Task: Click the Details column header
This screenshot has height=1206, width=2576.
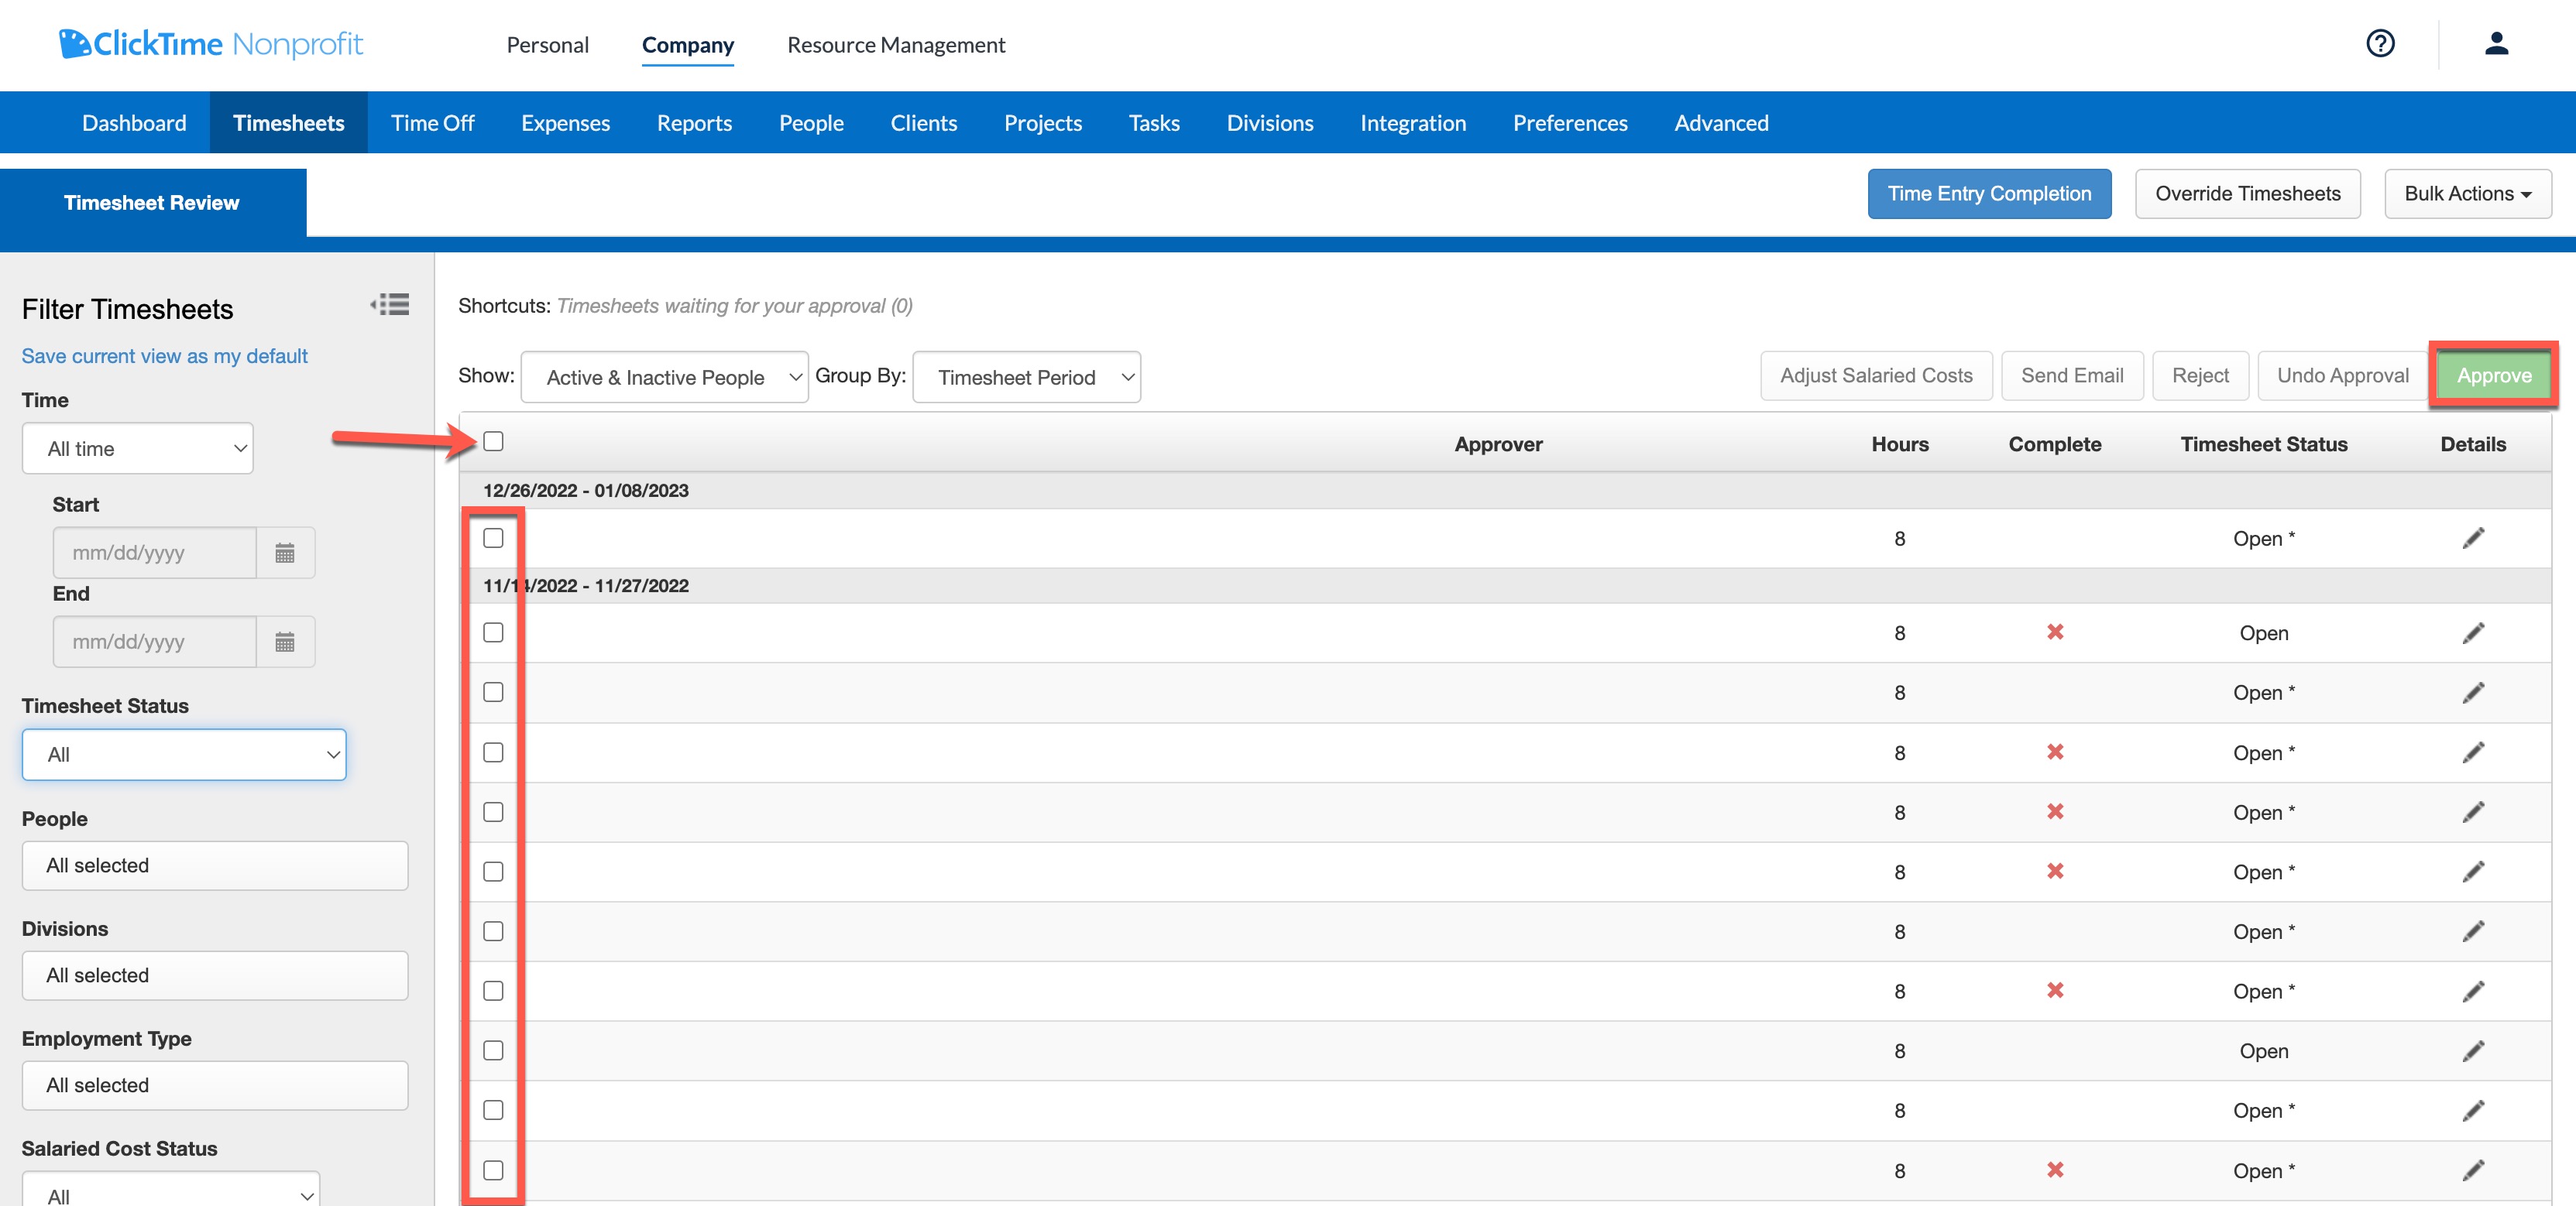Action: 2473,444
